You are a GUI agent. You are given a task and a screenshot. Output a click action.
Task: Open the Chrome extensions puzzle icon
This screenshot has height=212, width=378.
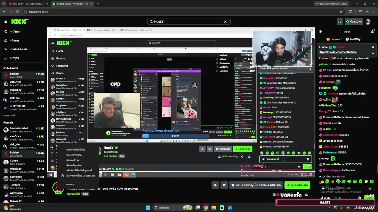coord(351,11)
